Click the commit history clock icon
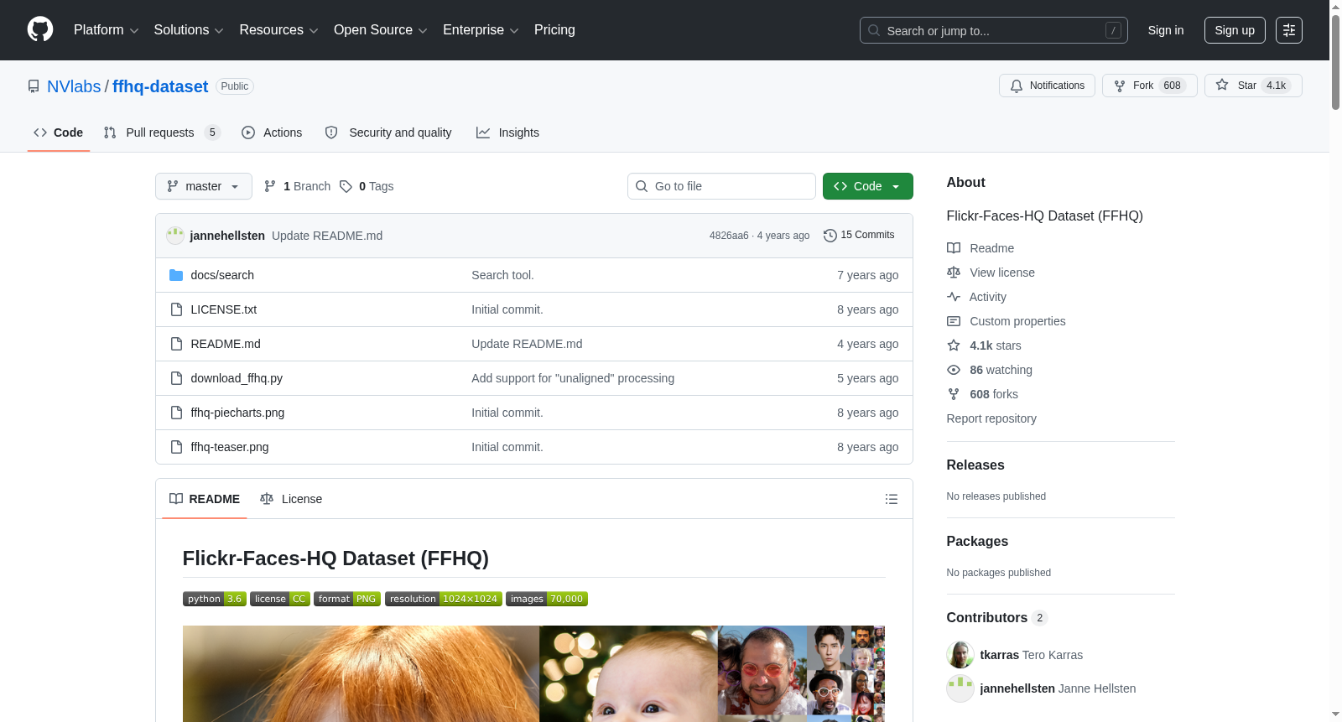Image resolution: width=1342 pixels, height=722 pixels. [830, 236]
